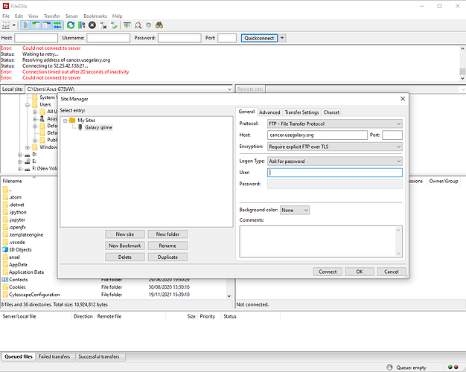This screenshot has height=372, width=466.
Task: Click the Connect button
Action: [x=328, y=272]
